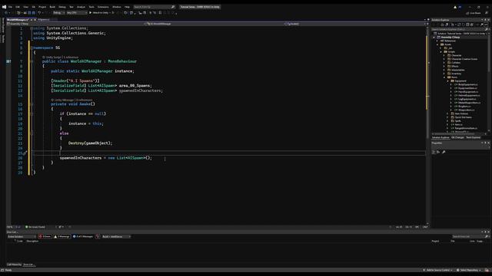Collapse the WorldAIManager class code block

click(32, 61)
